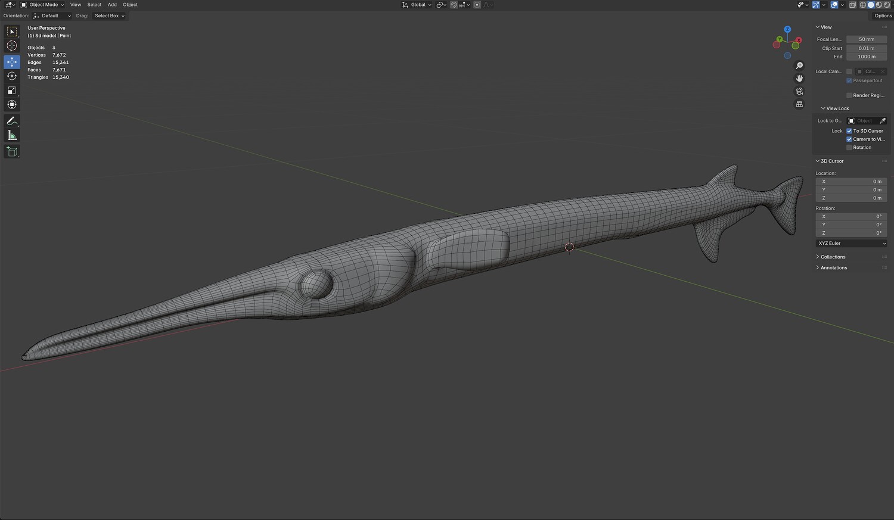Screen dimensions: 894x520
Task: Click the Zoom magnifier navigation icon
Action: tap(799, 66)
